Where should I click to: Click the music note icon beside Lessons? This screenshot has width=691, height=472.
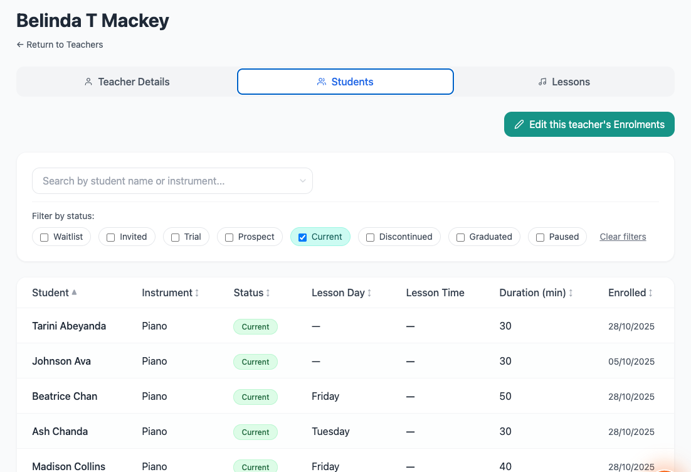click(x=542, y=82)
